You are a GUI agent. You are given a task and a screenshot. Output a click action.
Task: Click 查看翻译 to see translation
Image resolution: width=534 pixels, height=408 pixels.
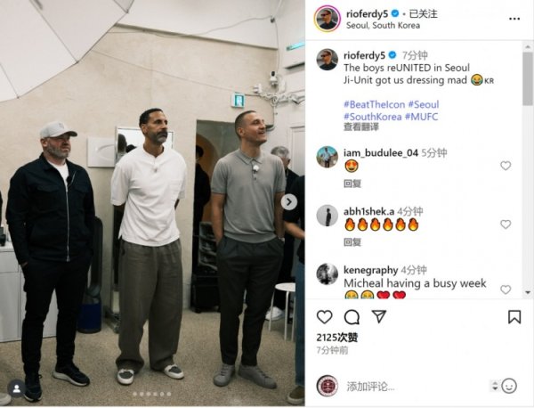click(361, 127)
